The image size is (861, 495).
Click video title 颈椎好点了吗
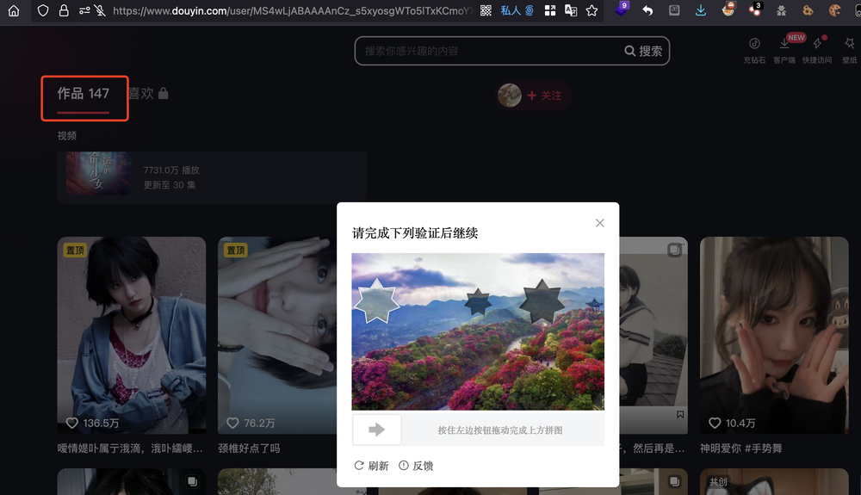tap(249, 449)
